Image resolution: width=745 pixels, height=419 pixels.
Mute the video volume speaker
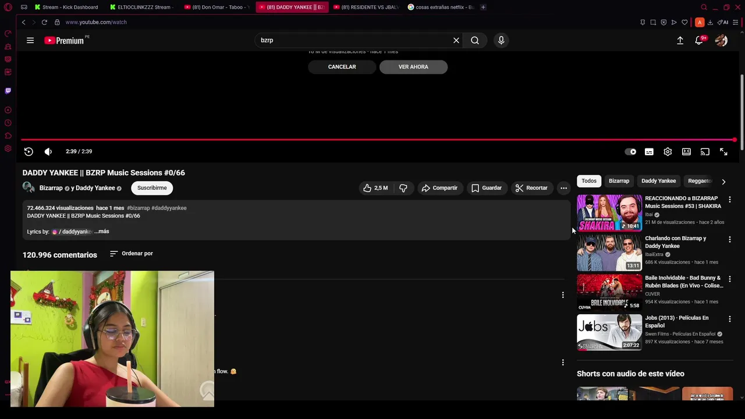tap(48, 151)
